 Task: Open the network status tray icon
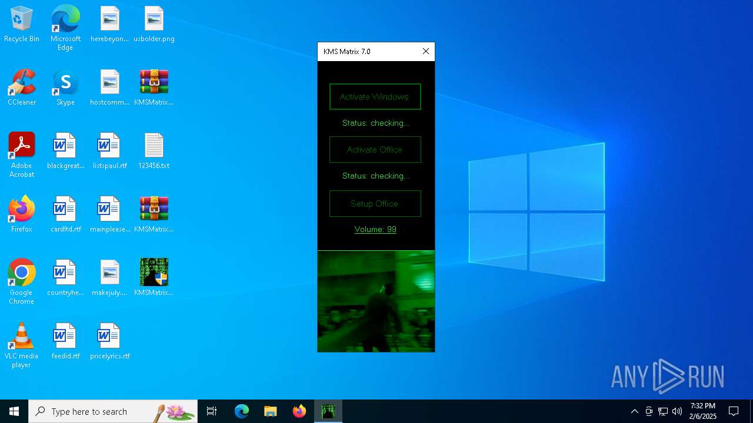[x=663, y=411]
